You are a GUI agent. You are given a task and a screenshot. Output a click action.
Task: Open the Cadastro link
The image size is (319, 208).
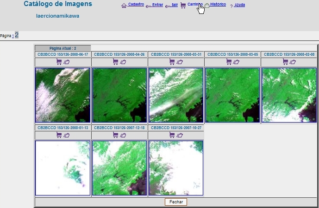(136, 4)
